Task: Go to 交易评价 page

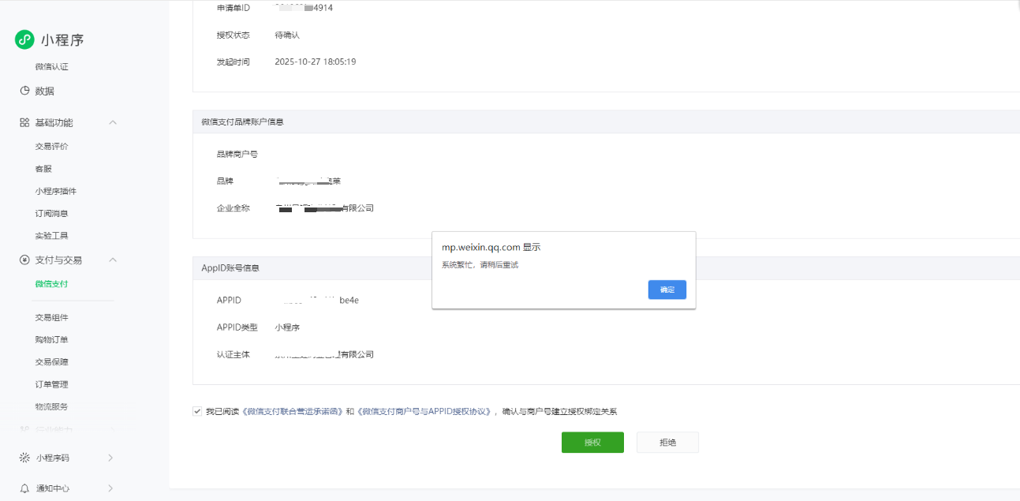Action: (52, 146)
